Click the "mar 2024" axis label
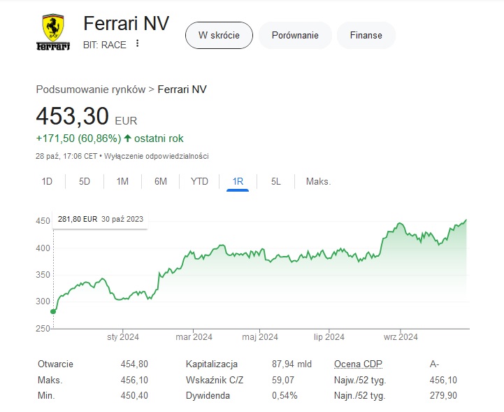 [x=194, y=337]
